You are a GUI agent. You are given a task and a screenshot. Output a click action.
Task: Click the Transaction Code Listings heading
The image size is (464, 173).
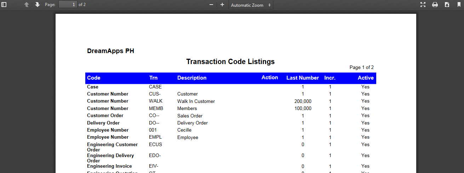[230, 62]
